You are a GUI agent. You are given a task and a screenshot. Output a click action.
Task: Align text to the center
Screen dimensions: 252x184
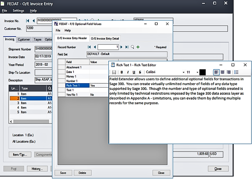(x=223, y=72)
